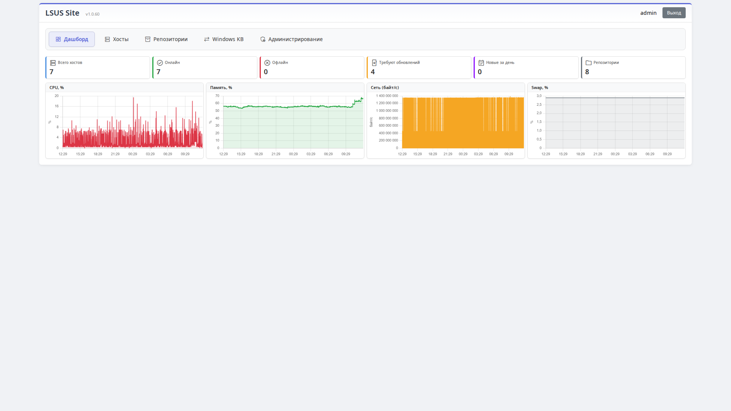Open the Репозитории tab

point(166,39)
